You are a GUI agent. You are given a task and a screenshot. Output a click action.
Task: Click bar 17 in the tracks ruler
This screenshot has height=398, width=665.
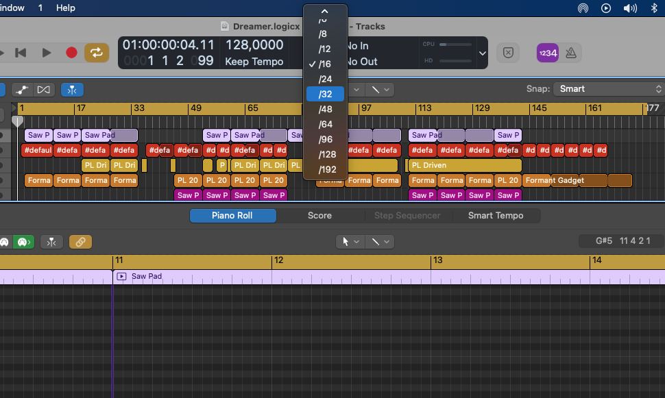tap(81, 108)
